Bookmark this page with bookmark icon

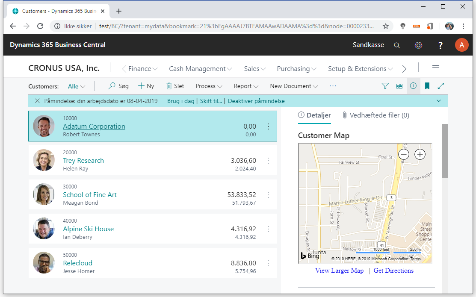427,86
